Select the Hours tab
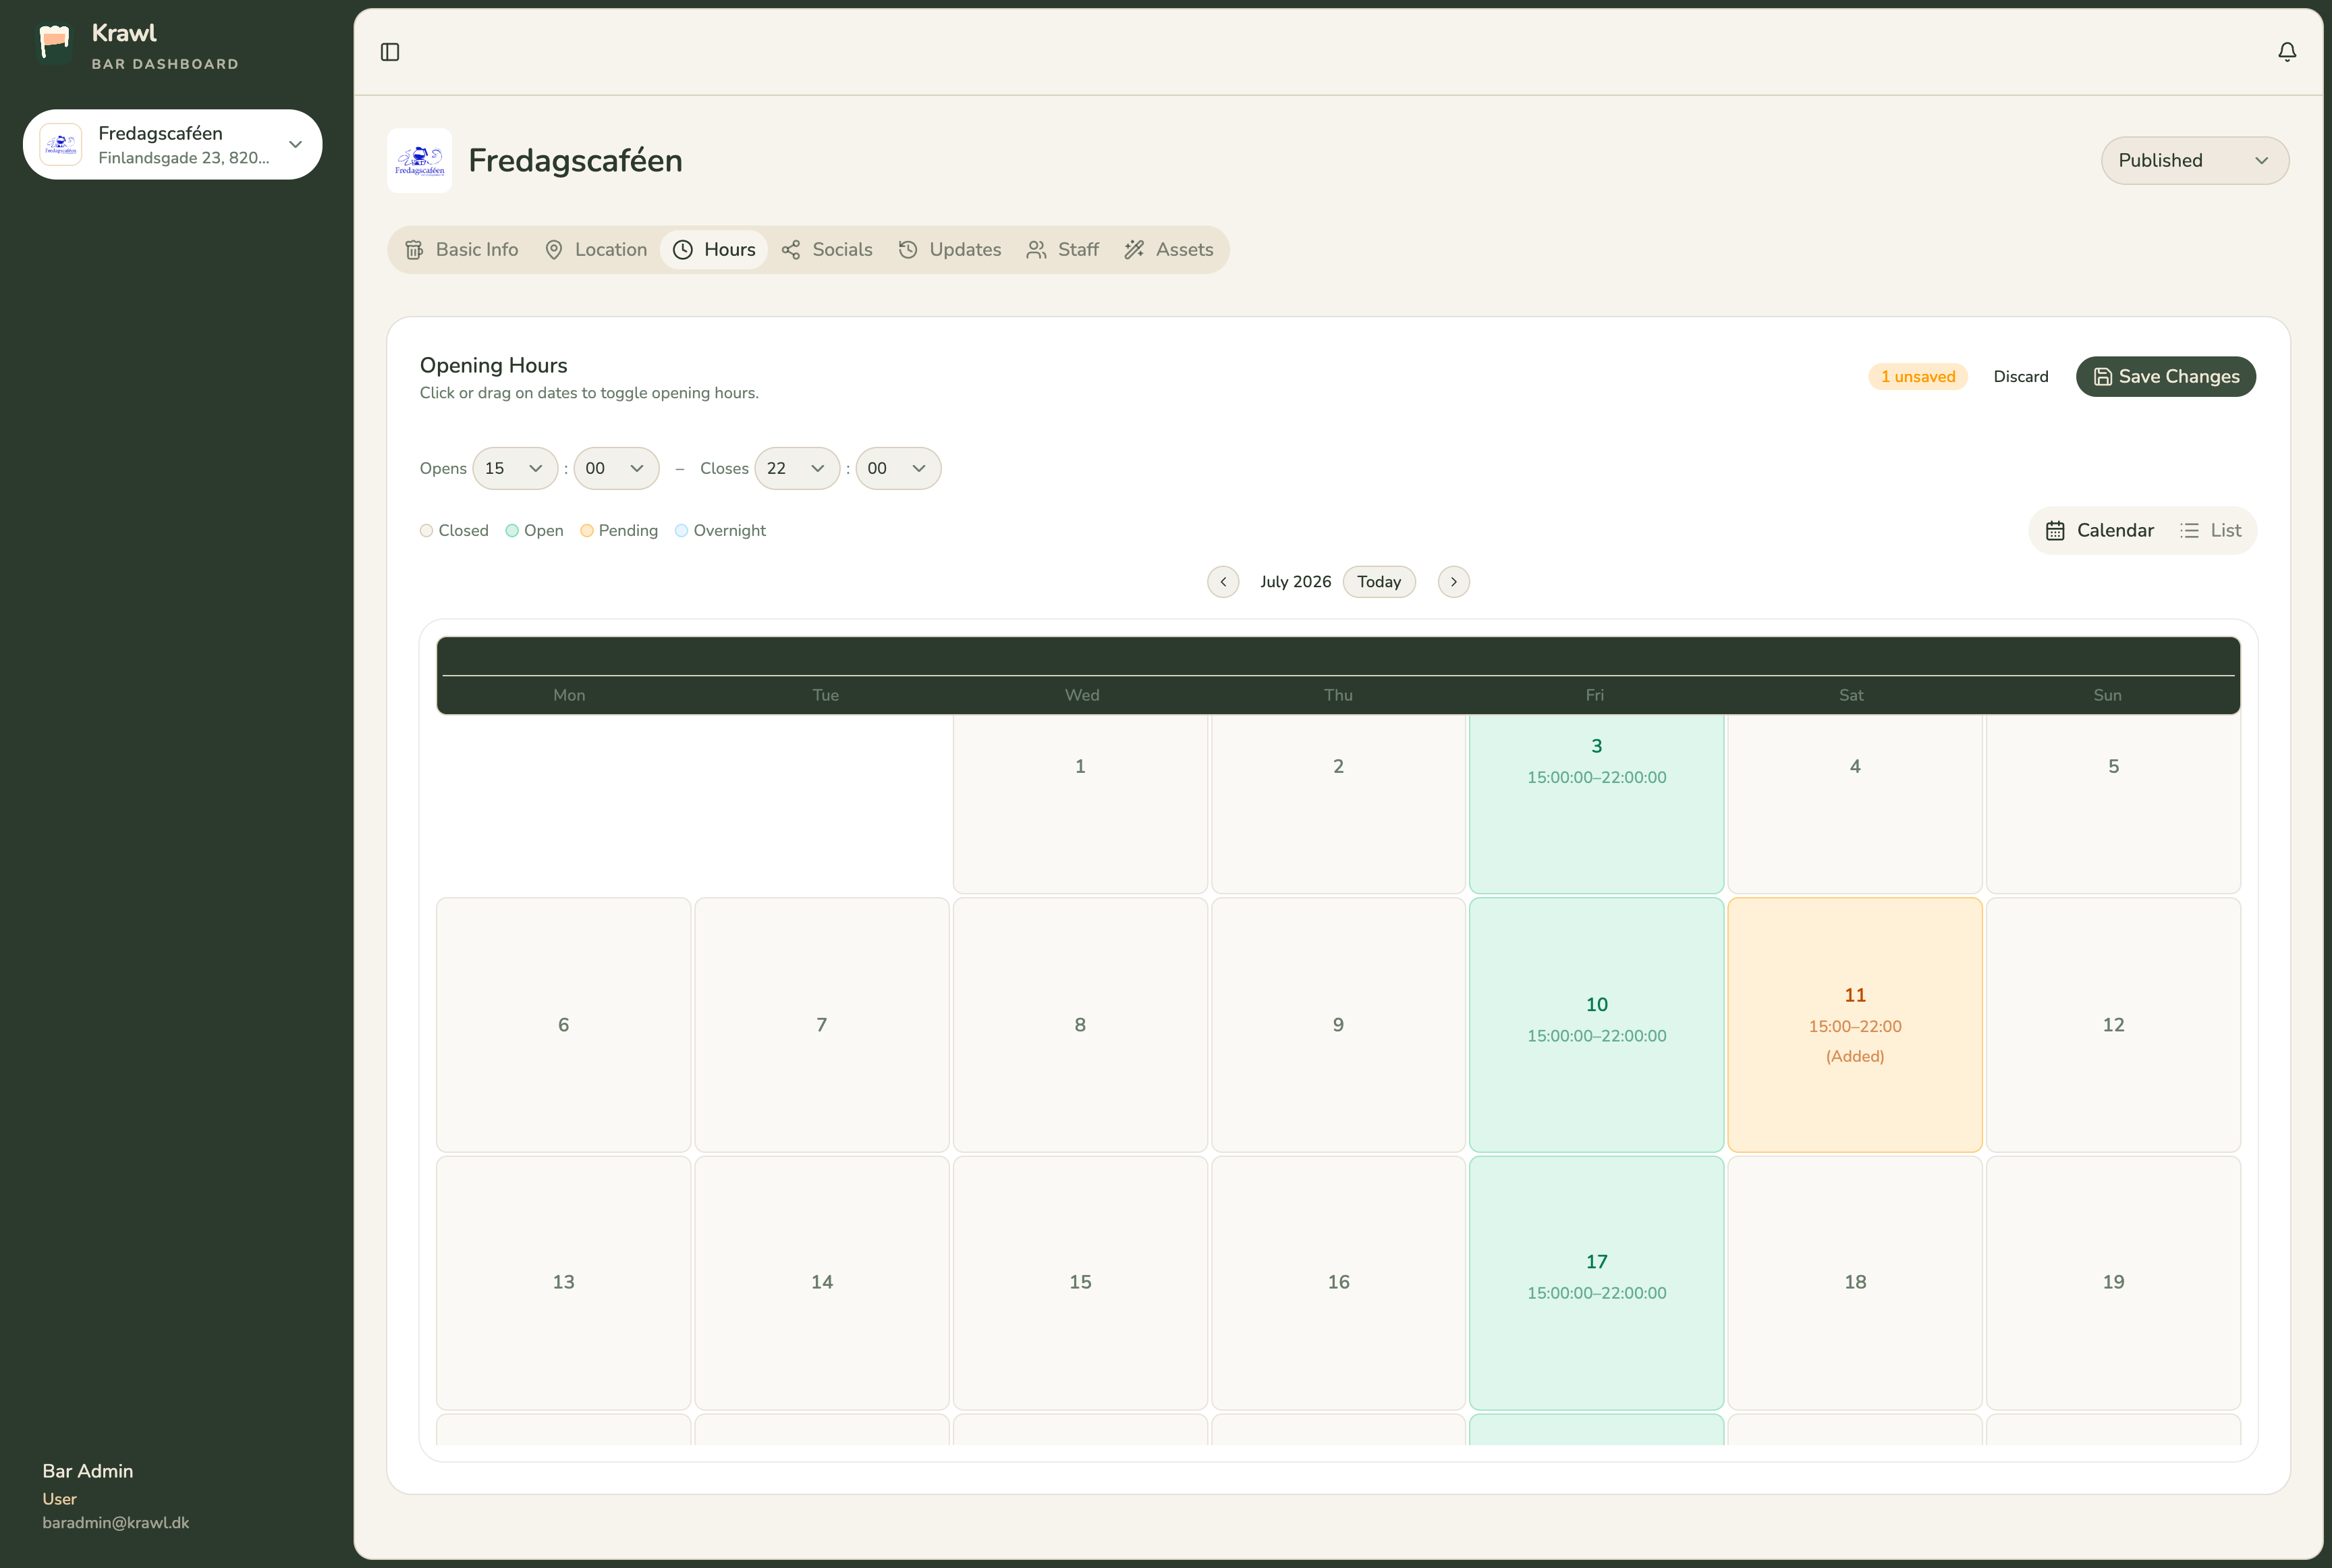 [714, 250]
